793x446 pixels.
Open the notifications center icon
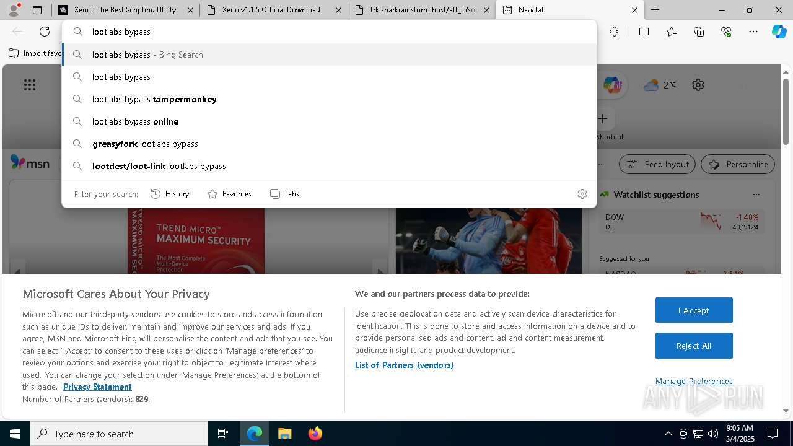pos(773,434)
